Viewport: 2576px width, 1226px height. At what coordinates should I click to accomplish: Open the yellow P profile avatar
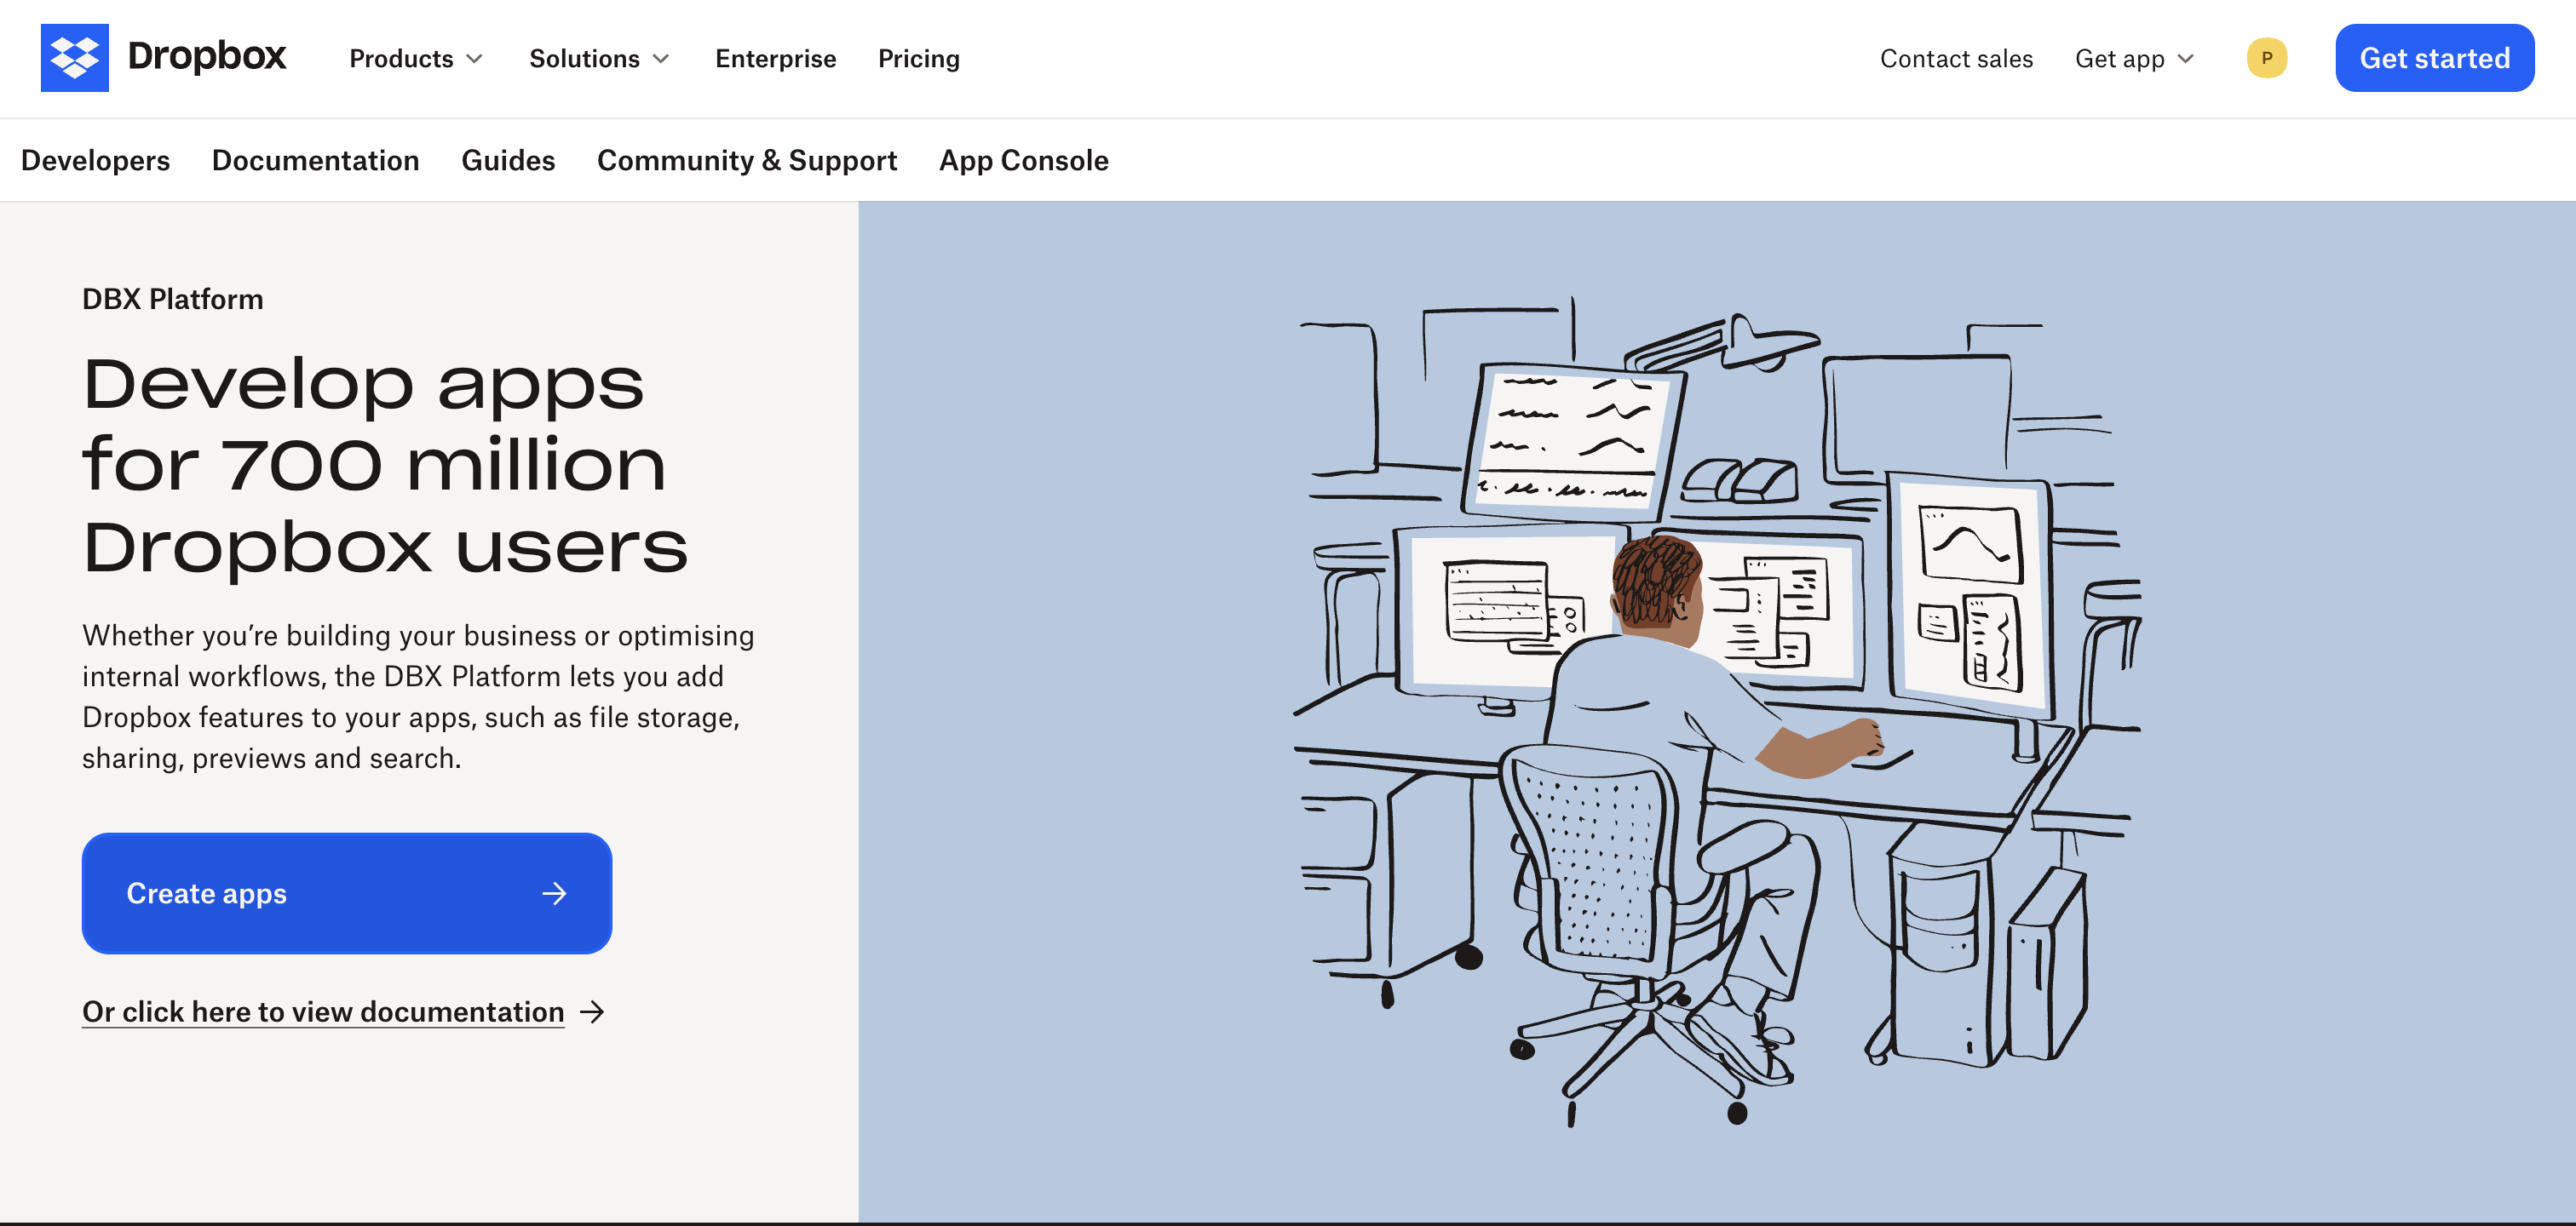(2266, 58)
